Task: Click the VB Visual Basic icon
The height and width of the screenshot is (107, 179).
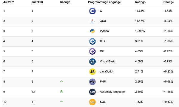Action: click(92, 62)
